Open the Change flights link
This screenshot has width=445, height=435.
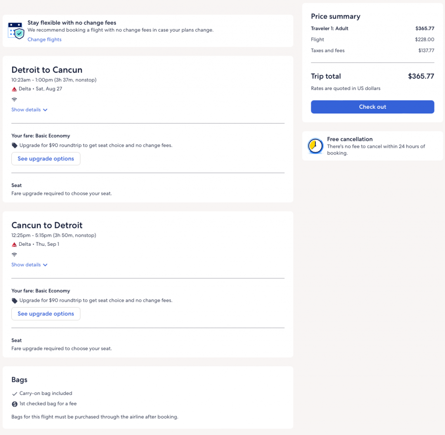[x=44, y=40]
